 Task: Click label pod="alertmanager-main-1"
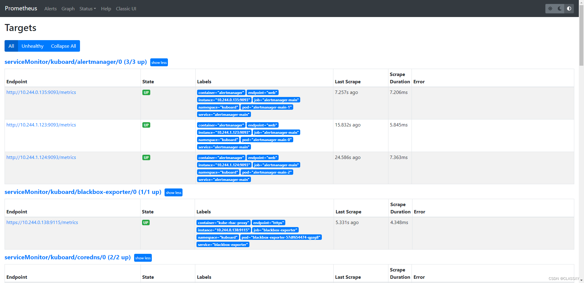pos(267,107)
